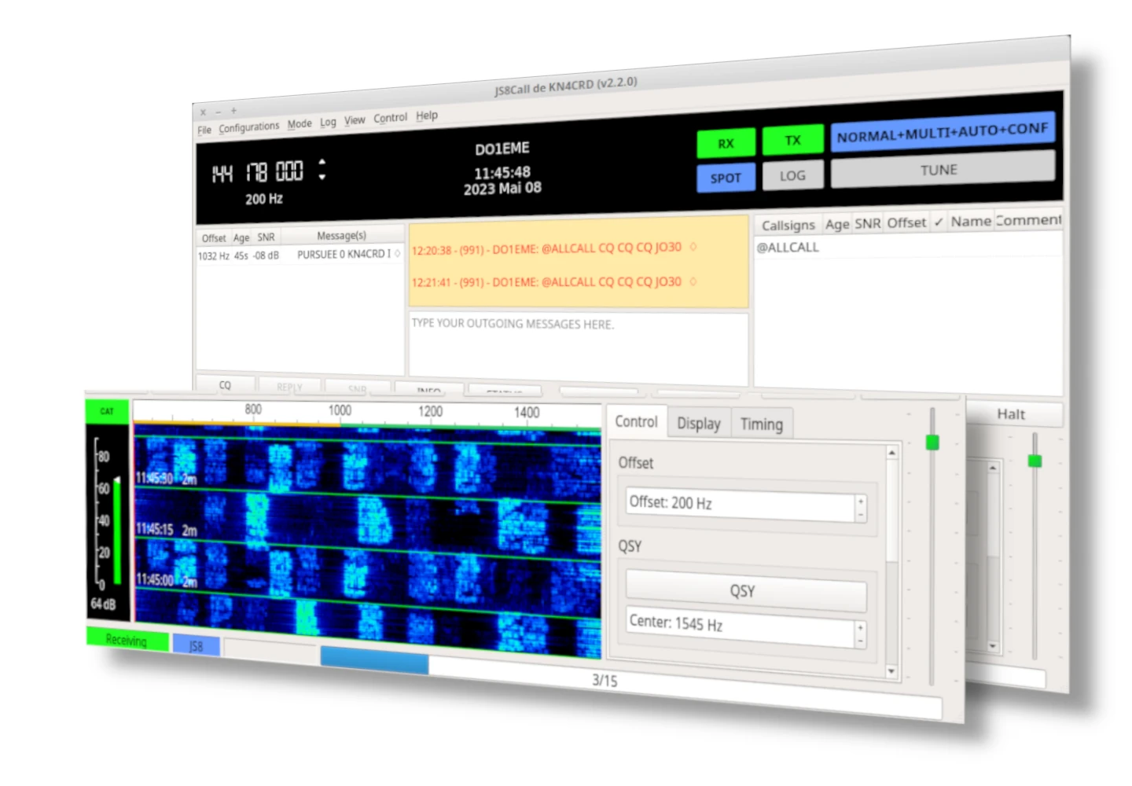The height and width of the screenshot is (786, 1132).
Task: Open the Configurations menu
Action: tap(248, 127)
